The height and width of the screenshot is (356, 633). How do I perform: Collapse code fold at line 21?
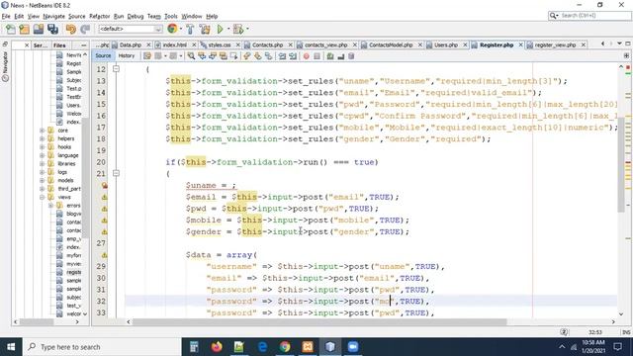pyautogui.click(x=116, y=173)
